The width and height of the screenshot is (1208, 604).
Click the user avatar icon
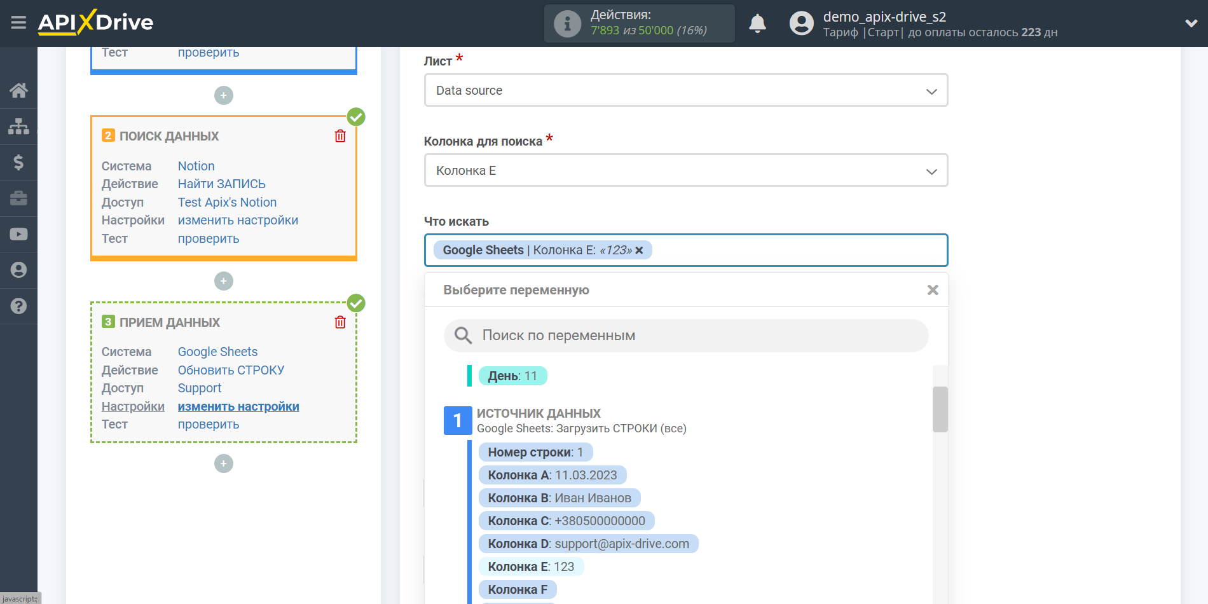point(801,24)
